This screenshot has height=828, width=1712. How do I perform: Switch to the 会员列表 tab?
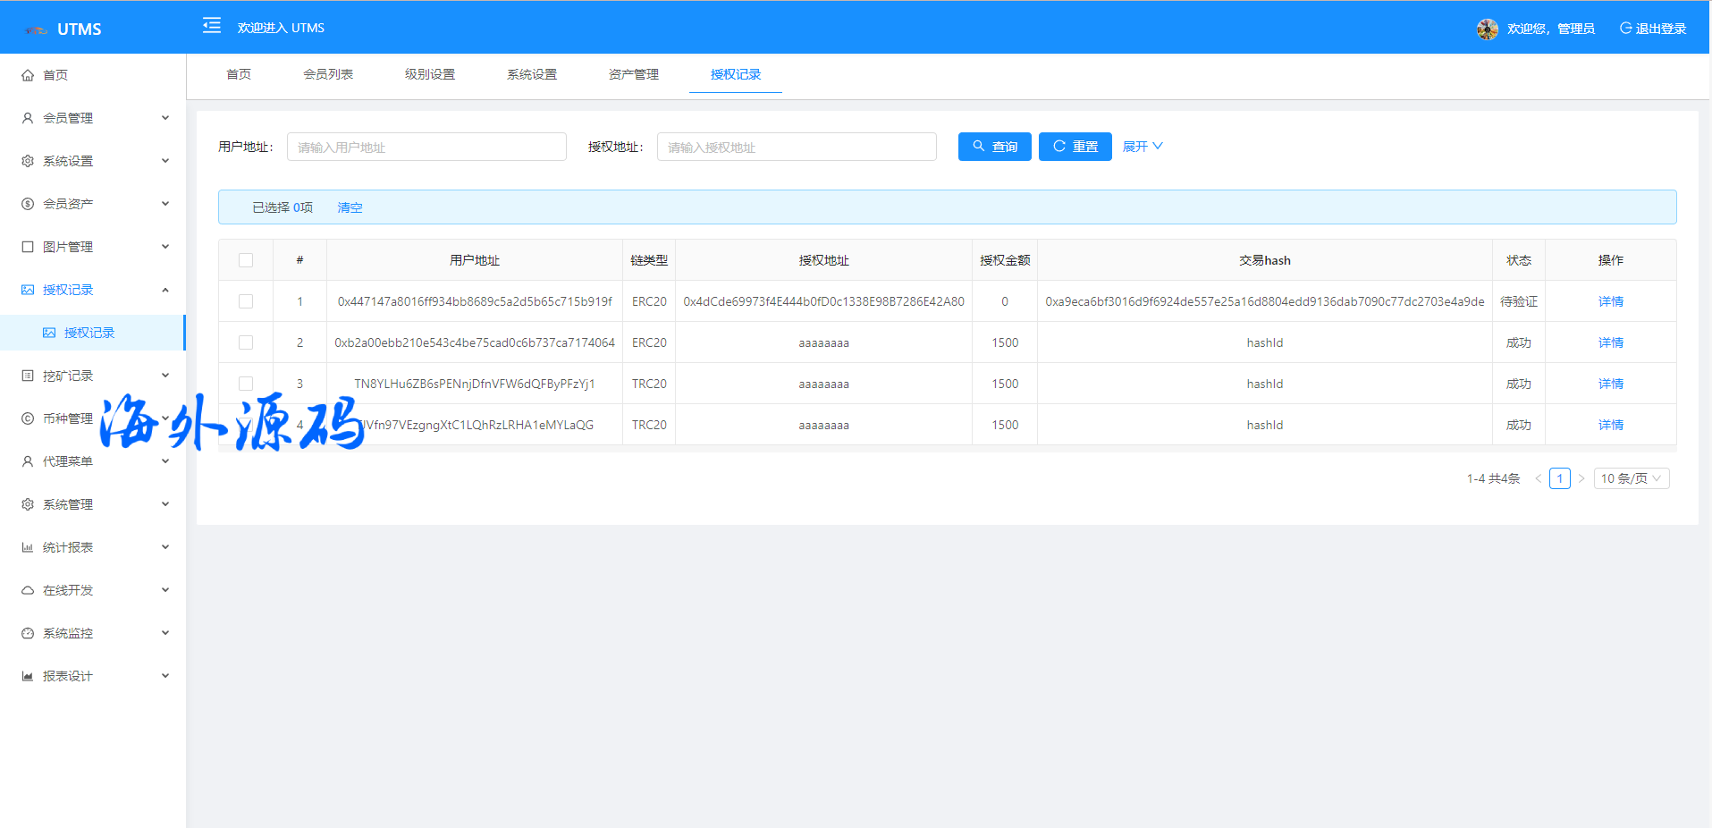pyautogui.click(x=328, y=74)
